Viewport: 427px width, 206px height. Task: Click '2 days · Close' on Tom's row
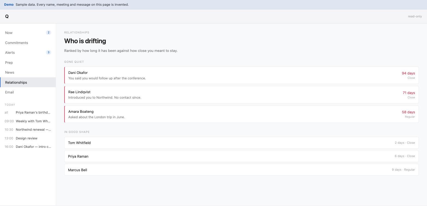tap(405, 143)
